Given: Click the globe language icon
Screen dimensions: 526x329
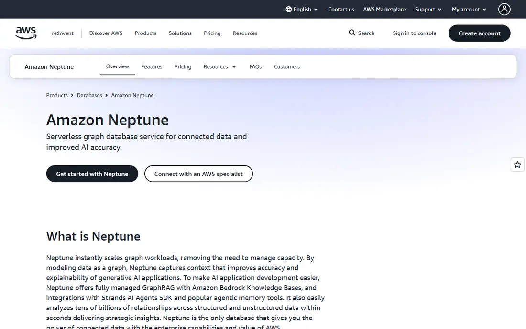Looking at the screenshot, I should point(288,10).
